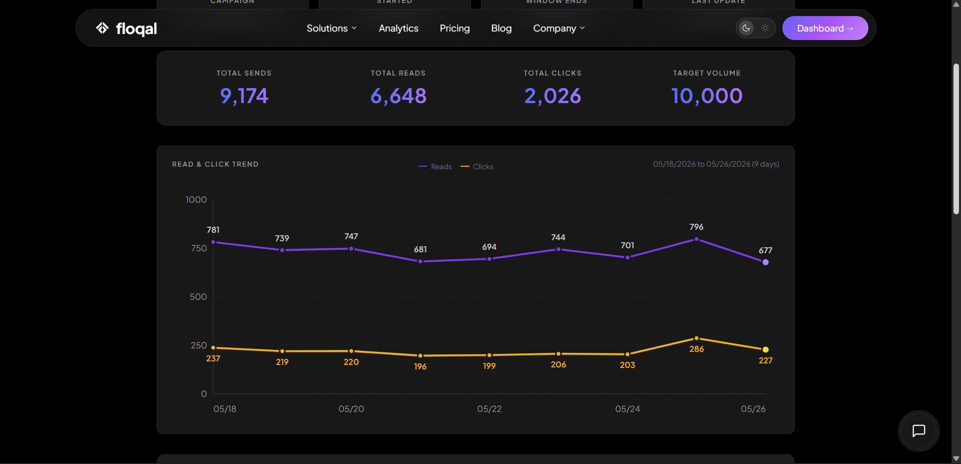Click the READ & CLICK TREND heading

tap(215, 164)
